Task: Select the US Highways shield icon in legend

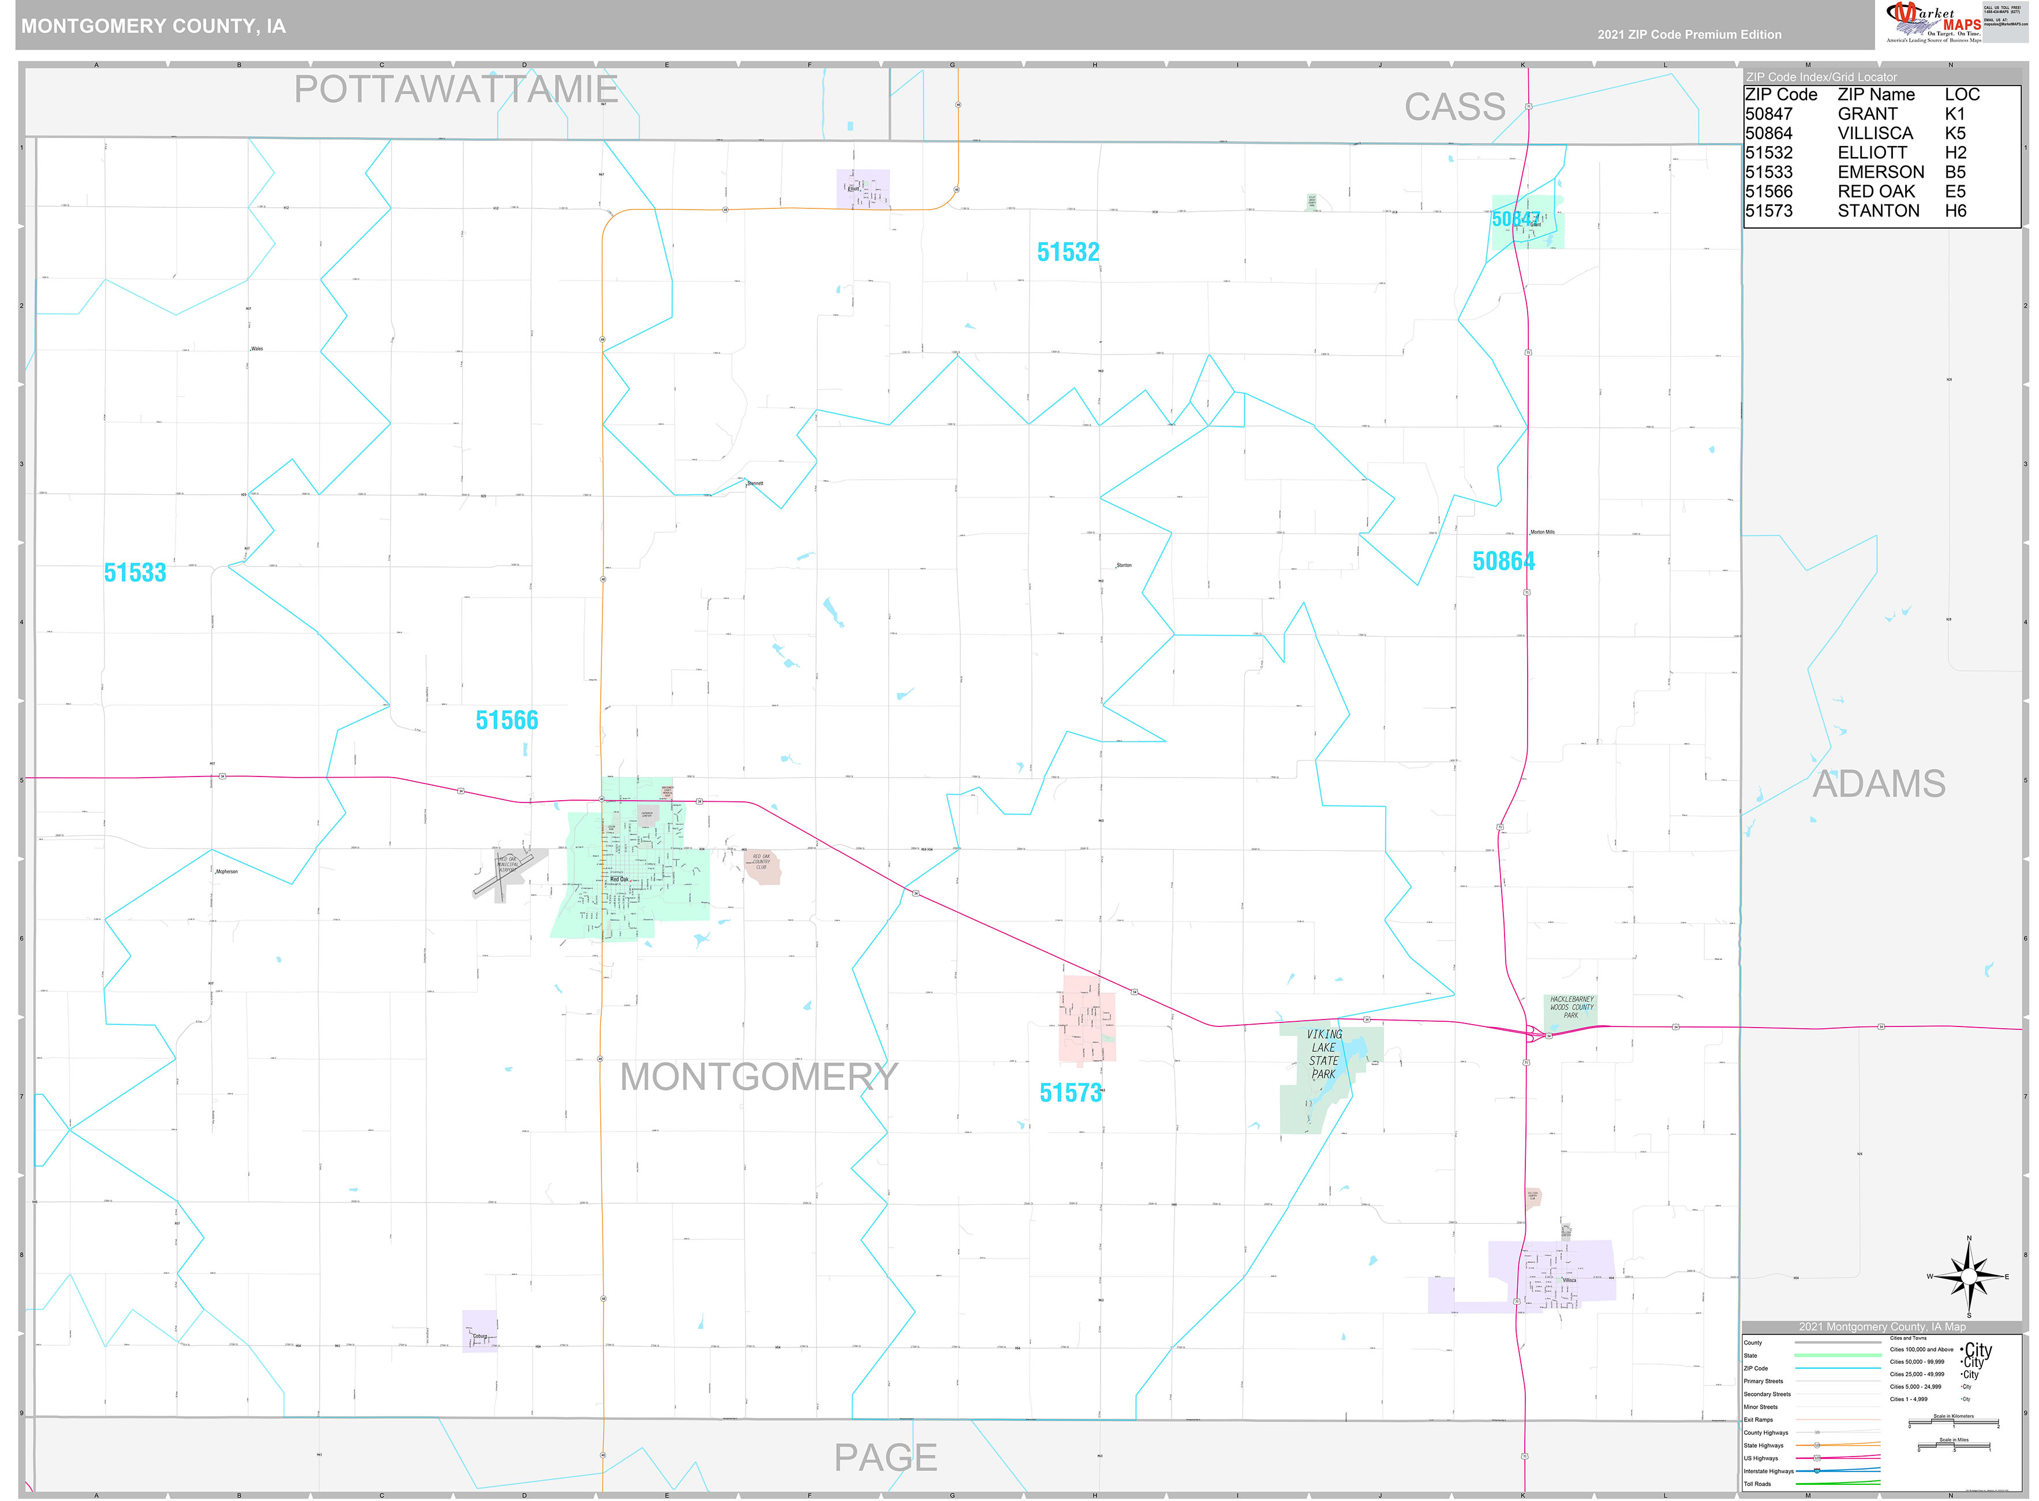Action: [1817, 1458]
